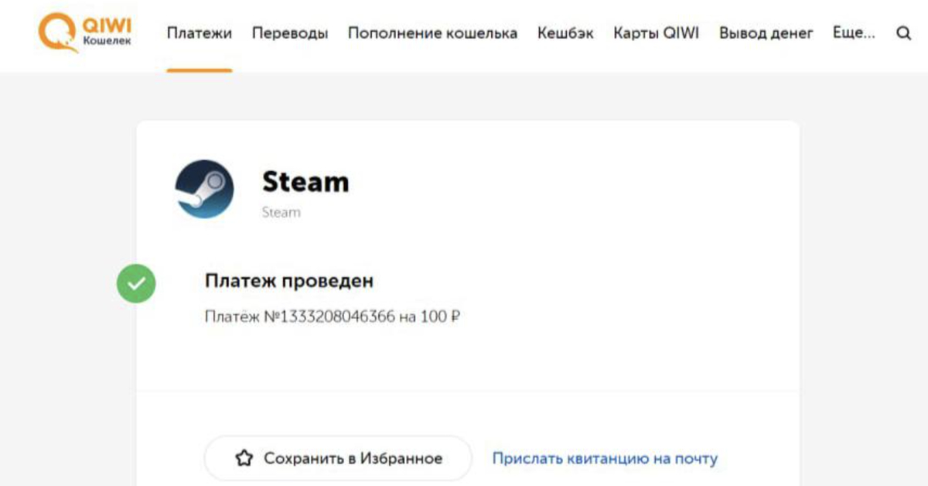
Task: Click the Платеж проведен status heading
Action: click(289, 280)
